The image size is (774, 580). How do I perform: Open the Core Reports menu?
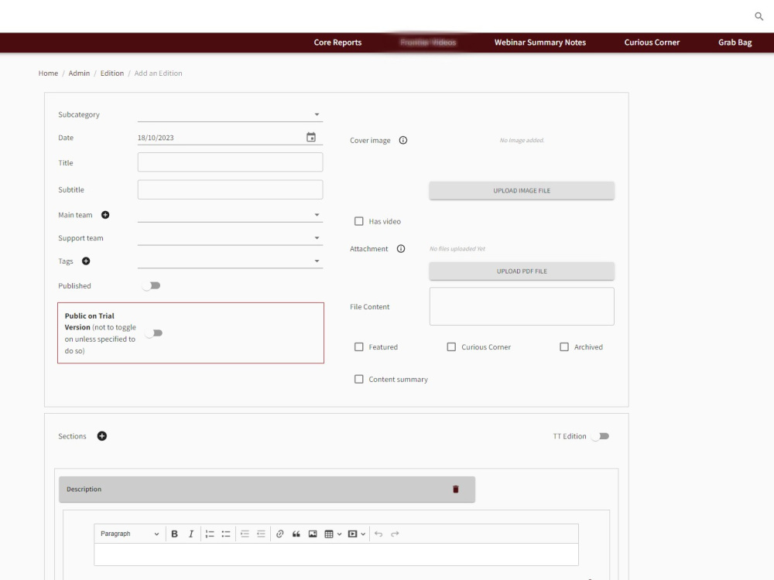click(x=337, y=43)
